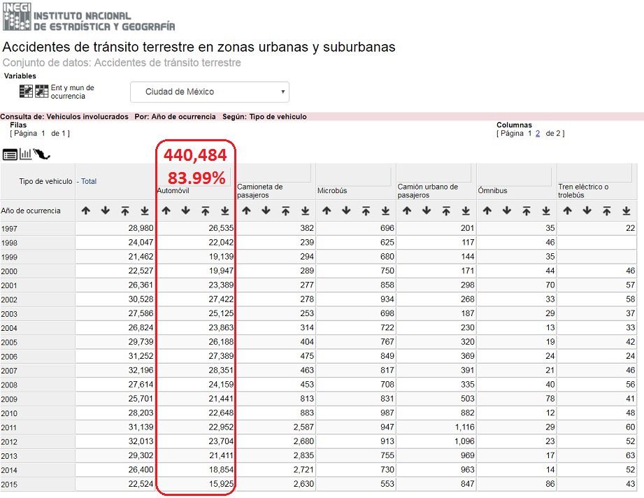The height and width of the screenshot is (498, 644).
Task: Click the first variable layout icon beside Ent y mun
Action: (26, 91)
